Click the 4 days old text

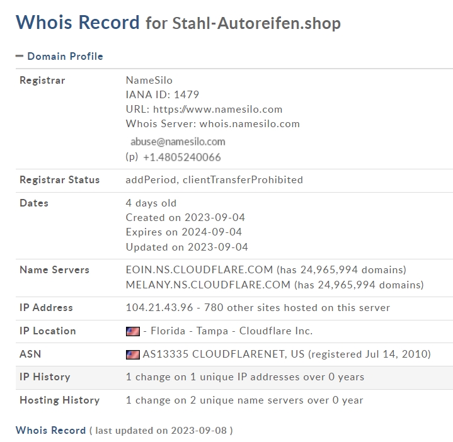coord(151,203)
